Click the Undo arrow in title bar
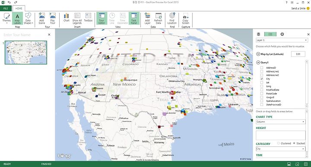The width and height of the screenshot is (311, 167). coord(9,3)
